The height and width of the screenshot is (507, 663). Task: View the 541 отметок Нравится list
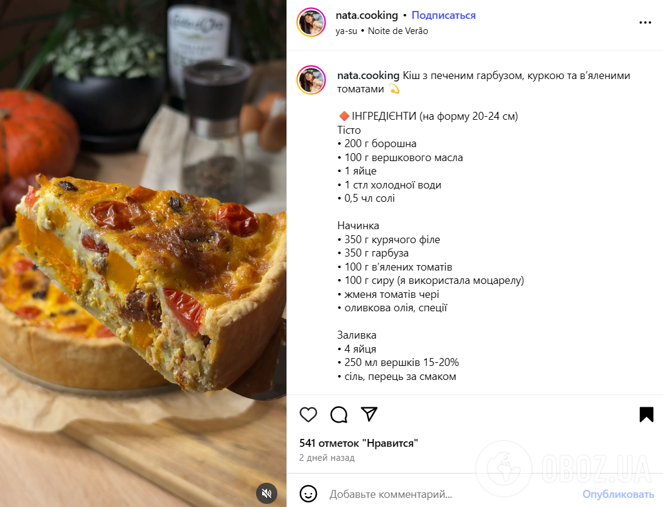[x=358, y=443]
